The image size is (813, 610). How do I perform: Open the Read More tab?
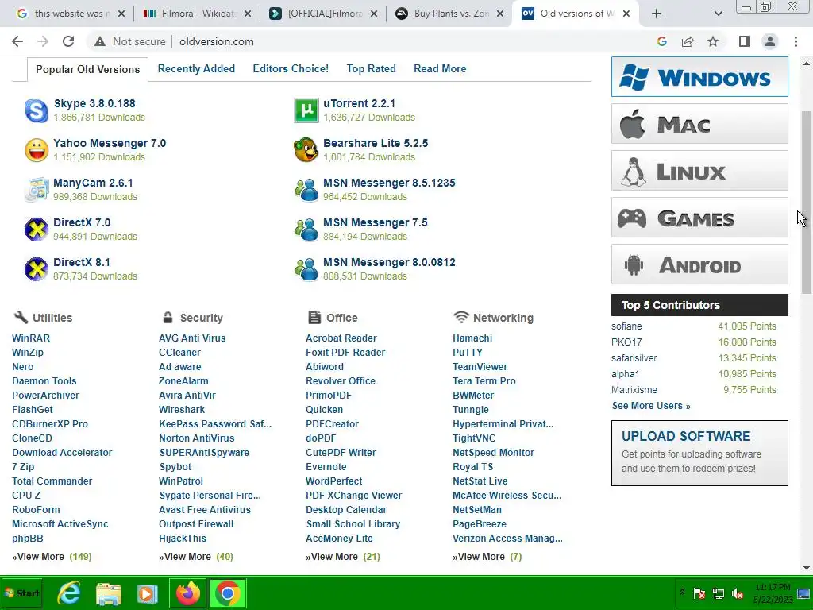[440, 68]
